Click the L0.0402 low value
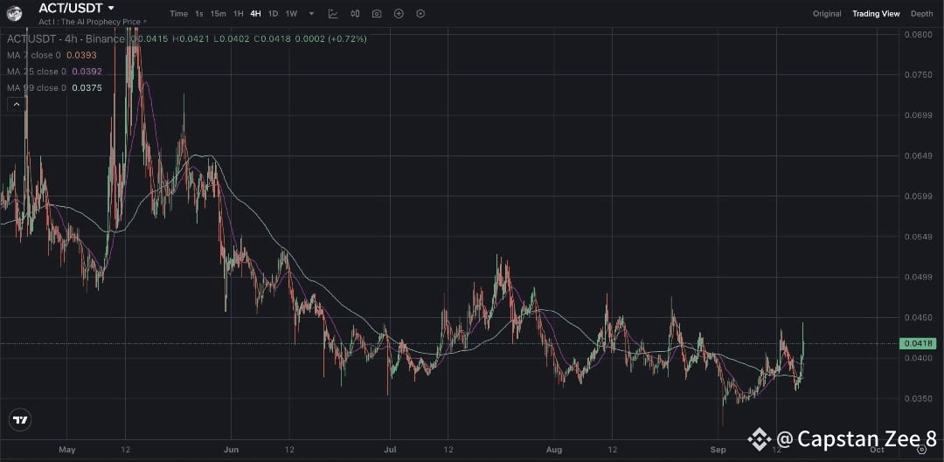Screen dimensions: 944x462 231,39
